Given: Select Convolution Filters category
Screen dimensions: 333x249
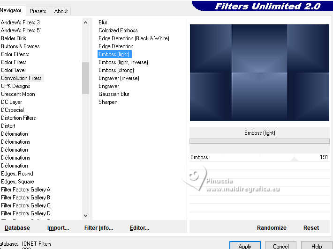Looking at the screenshot, I should [x=21, y=78].
